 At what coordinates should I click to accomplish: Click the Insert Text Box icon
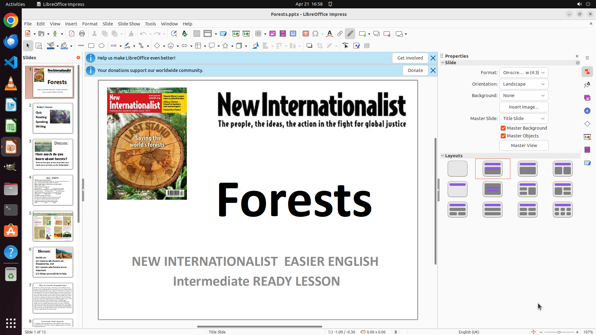tap(305, 34)
